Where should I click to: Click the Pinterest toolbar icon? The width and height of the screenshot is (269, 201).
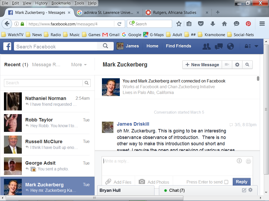[x=248, y=24]
